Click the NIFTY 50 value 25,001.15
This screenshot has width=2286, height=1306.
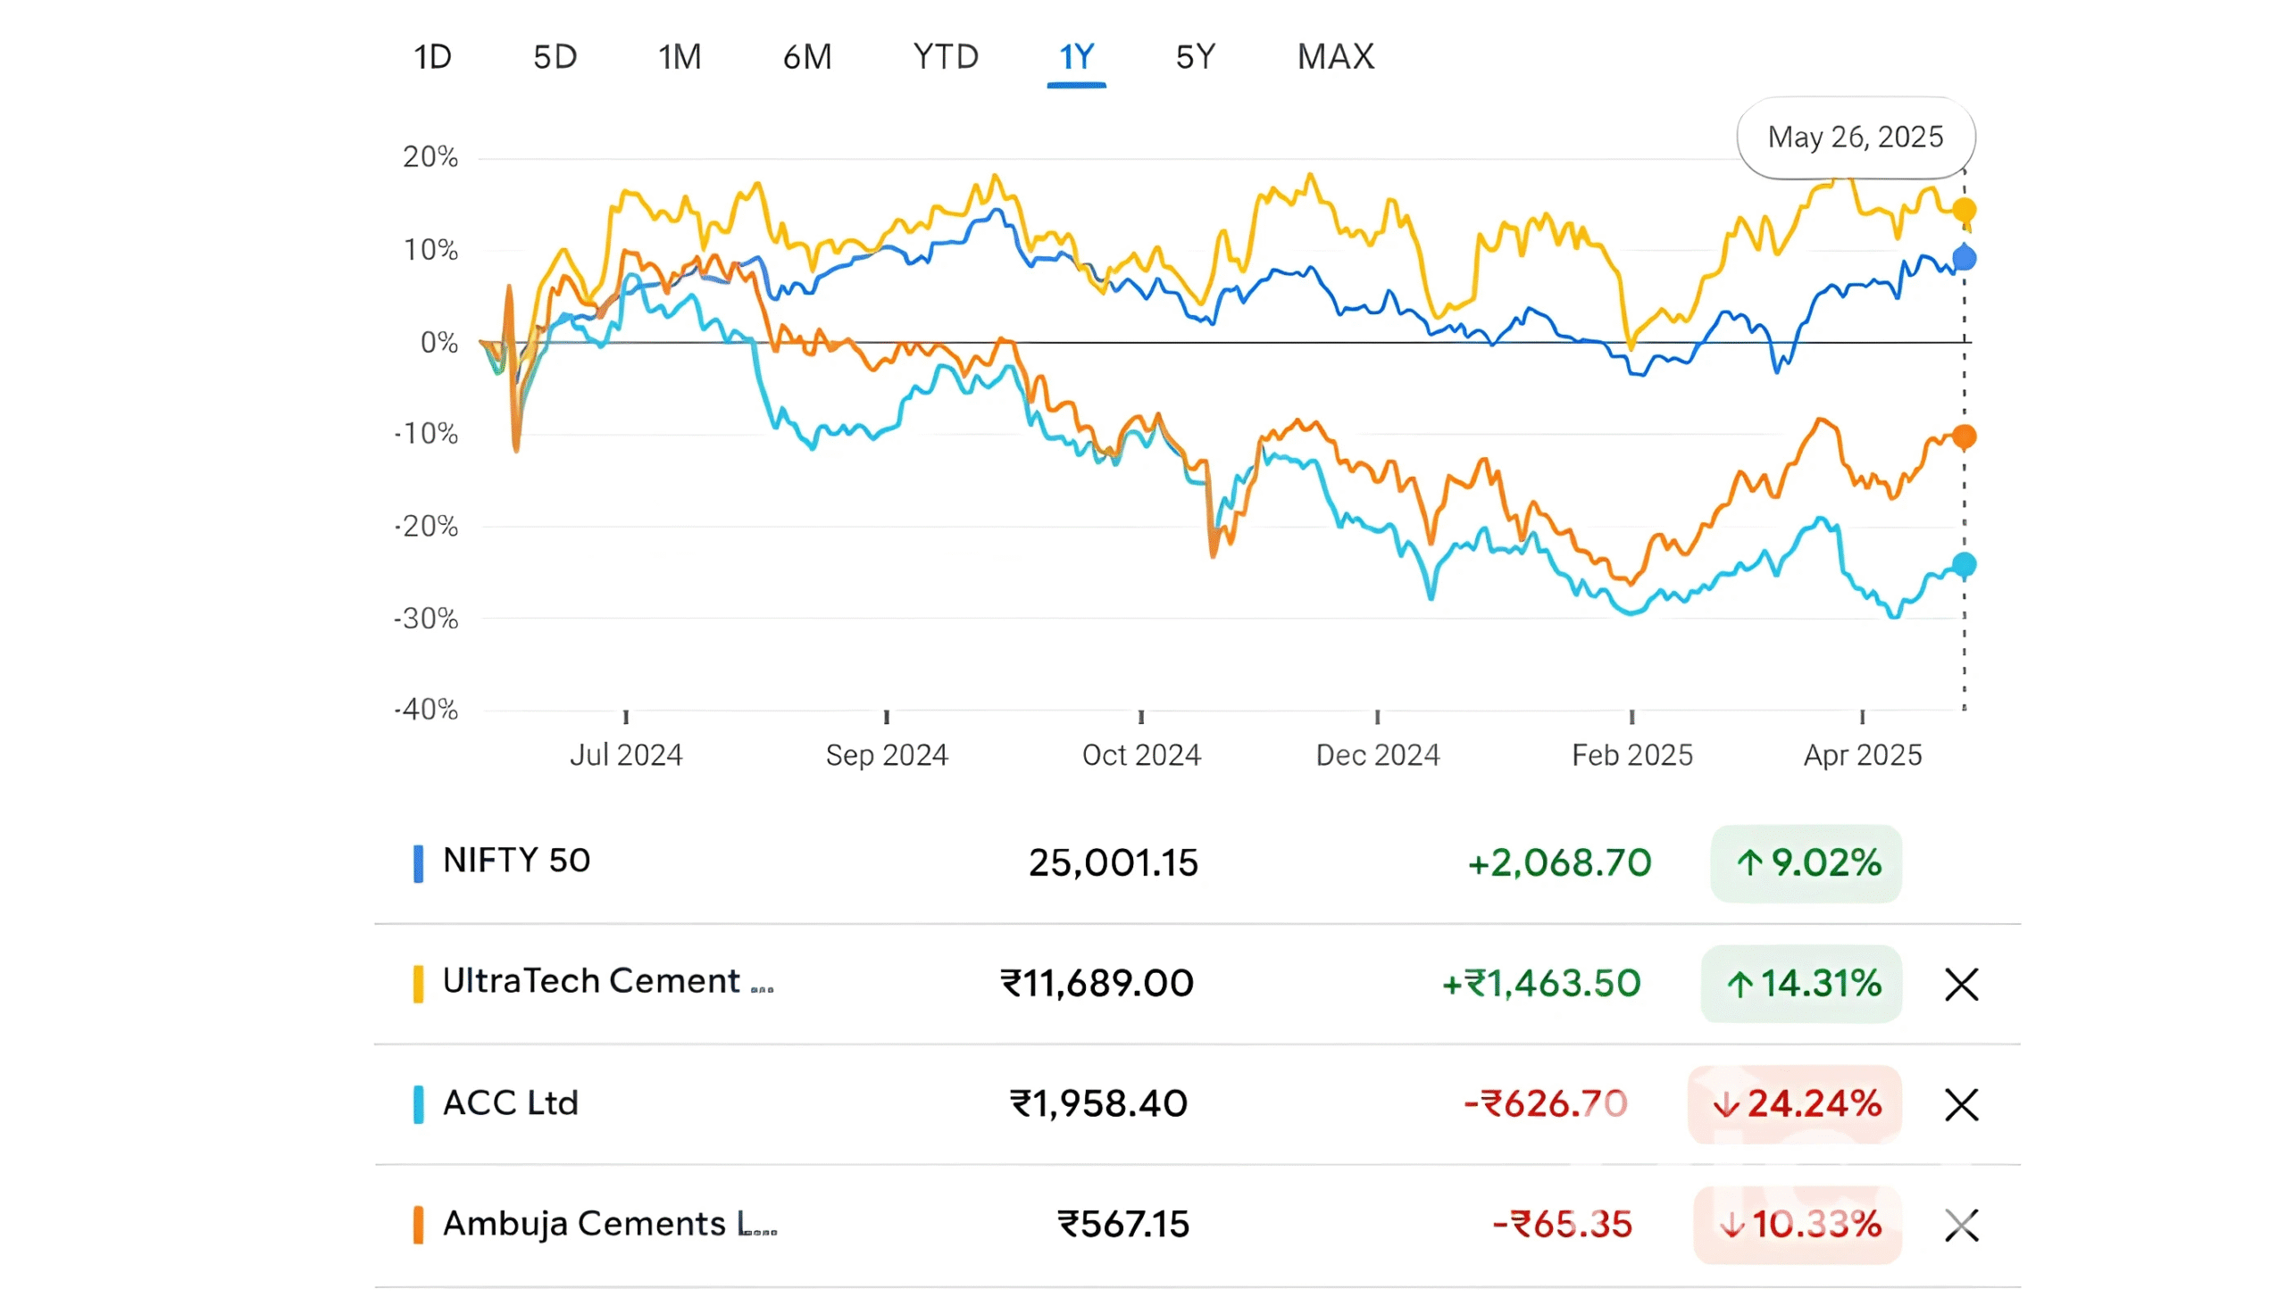pos(1113,863)
